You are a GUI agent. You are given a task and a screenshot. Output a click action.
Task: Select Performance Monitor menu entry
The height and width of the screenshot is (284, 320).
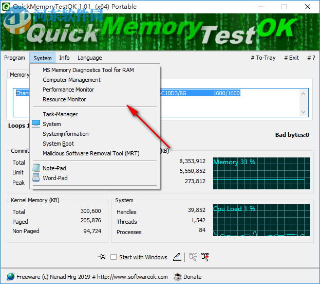(x=95, y=90)
